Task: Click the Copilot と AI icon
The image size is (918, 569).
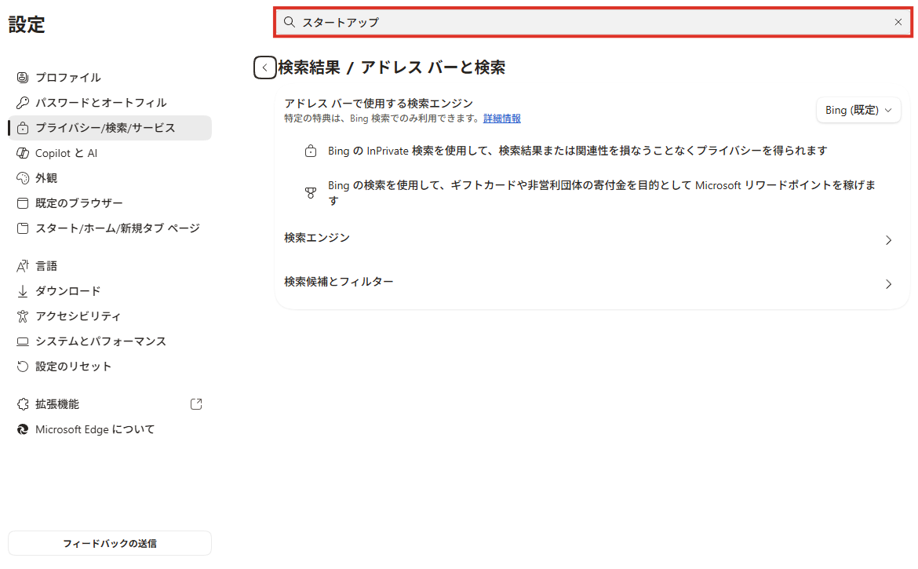Action: click(22, 153)
